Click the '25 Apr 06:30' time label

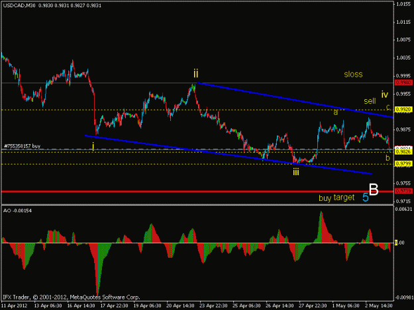pos(246,305)
